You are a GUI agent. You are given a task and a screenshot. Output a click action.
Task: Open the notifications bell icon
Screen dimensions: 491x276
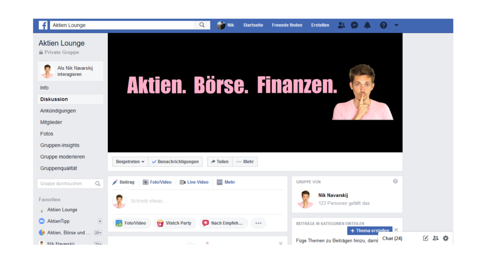click(x=367, y=25)
